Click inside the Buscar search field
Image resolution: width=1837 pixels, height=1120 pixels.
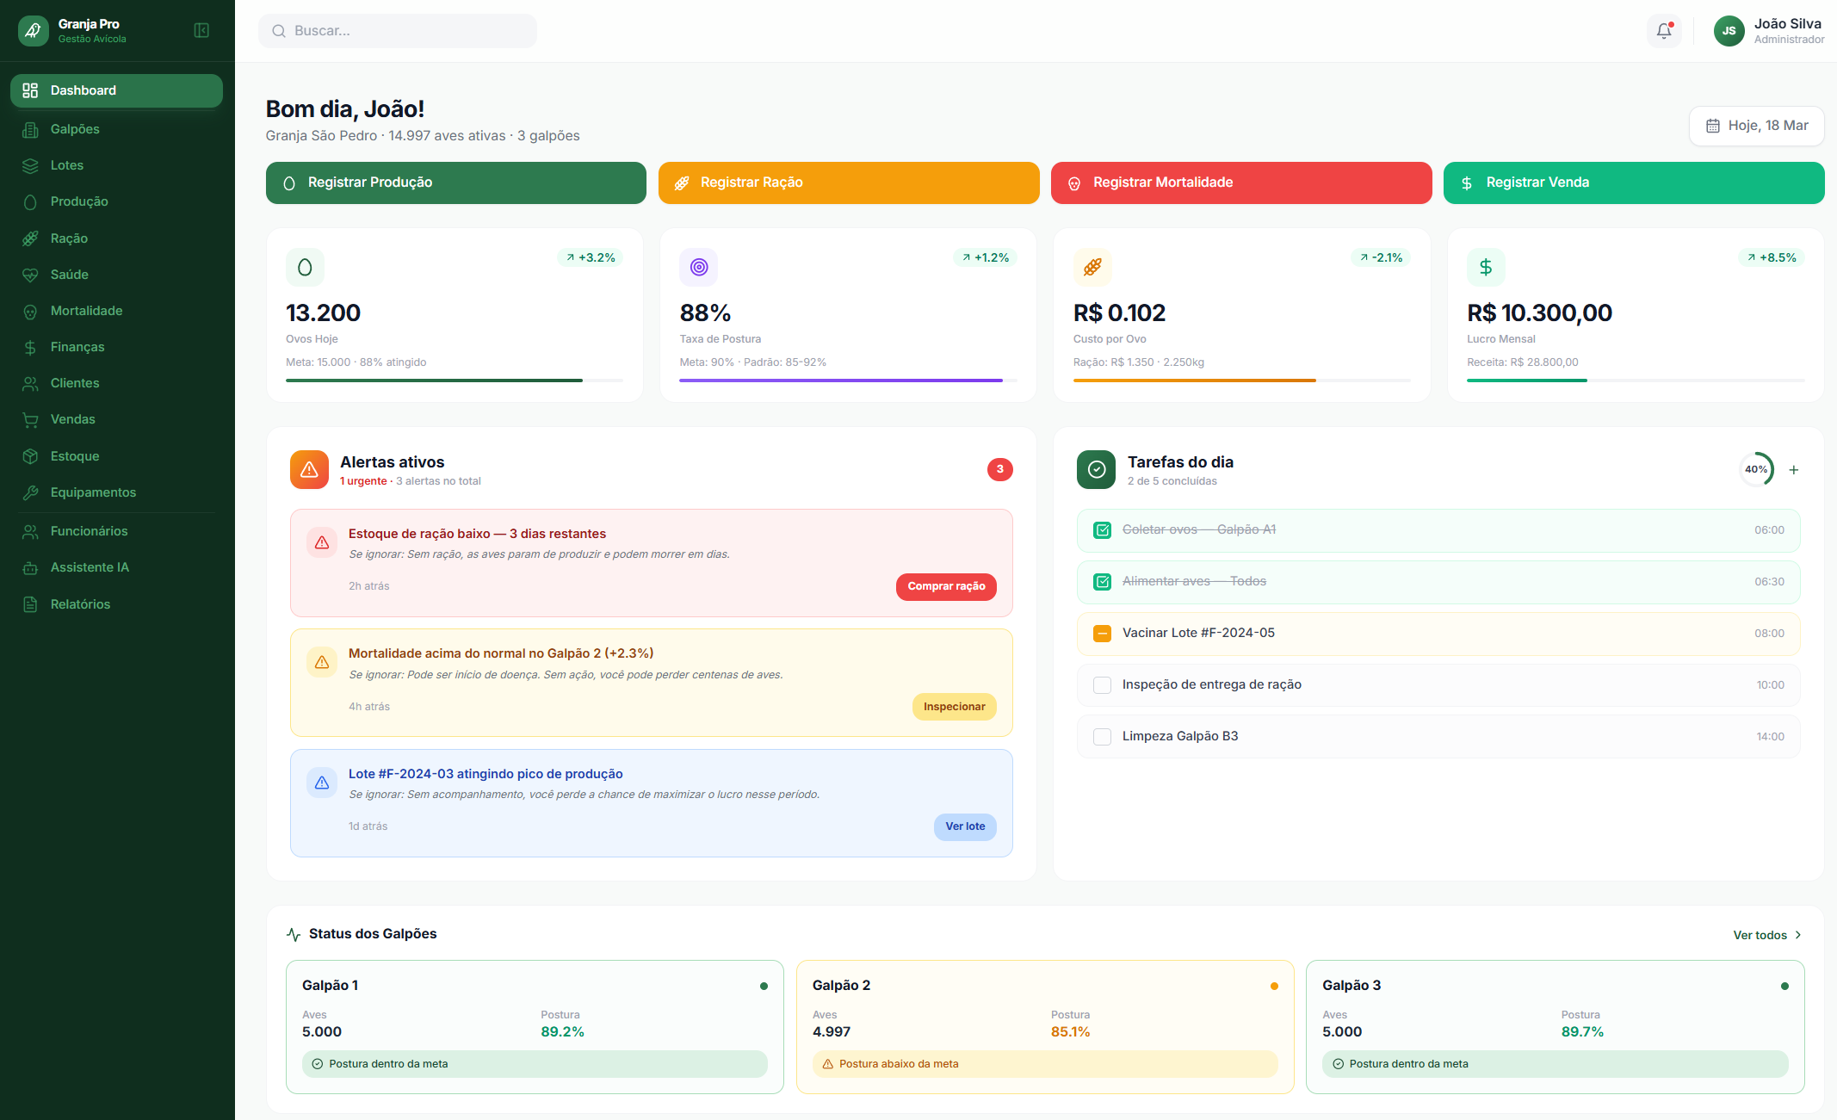pyautogui.click(x=397, y=30)
